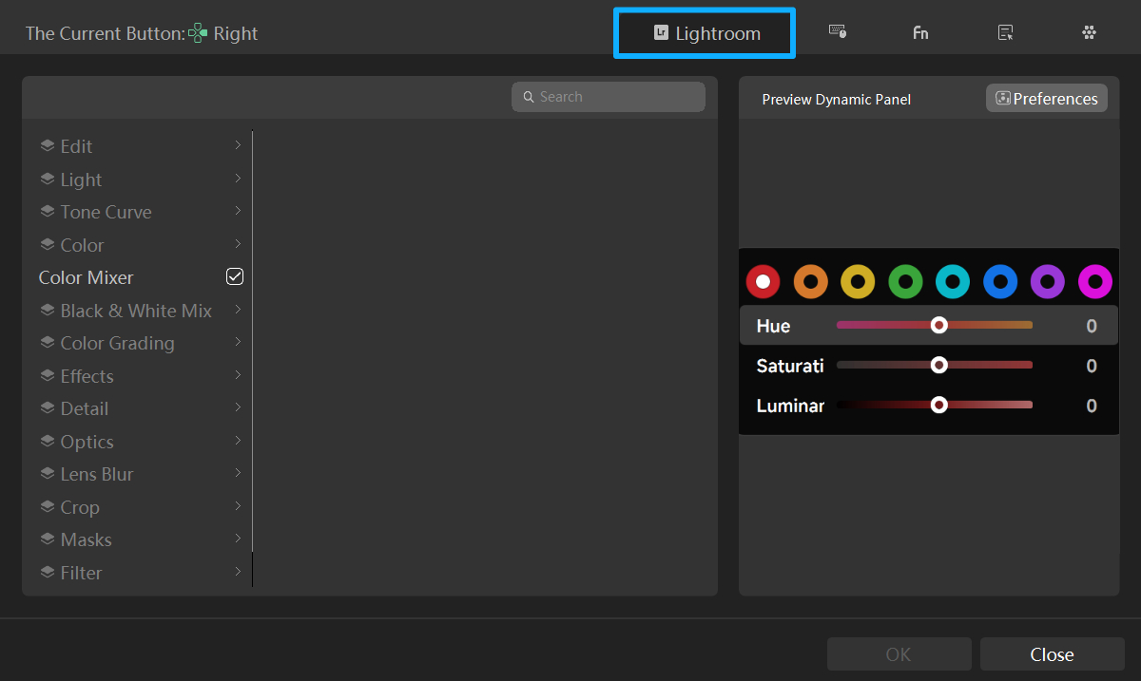Click the OK button
Image resolution: width=1141 pixels, height=681 pixels.
point(899,654)
